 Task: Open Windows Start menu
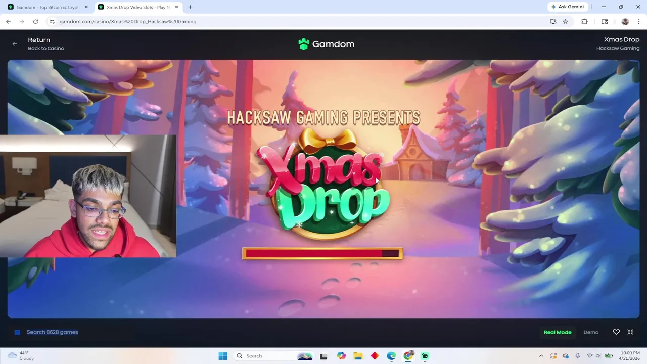click(x=223, y=356)
